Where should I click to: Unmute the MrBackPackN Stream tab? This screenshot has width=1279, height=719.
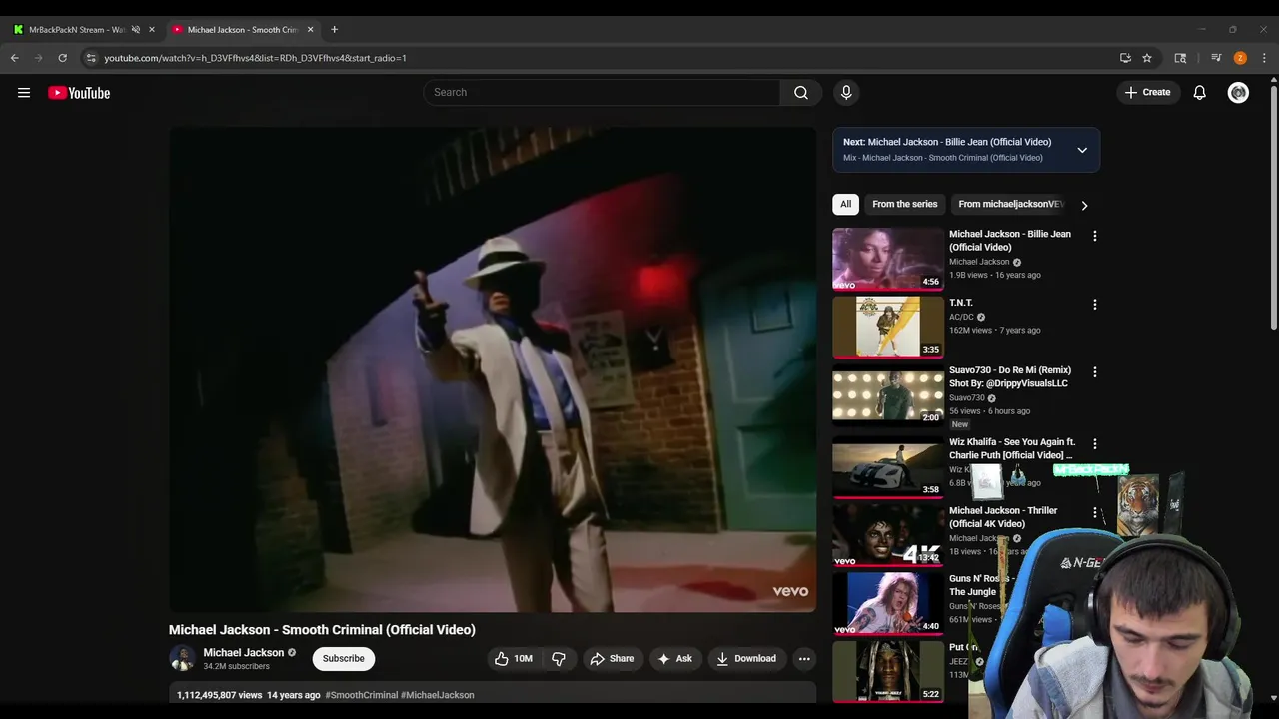pos(136,29)
